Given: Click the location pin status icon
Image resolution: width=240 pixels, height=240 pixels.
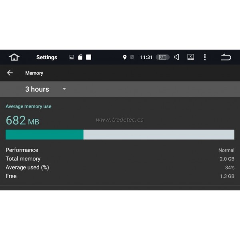Looking at the screenshot, I should [x=125, y=57].
